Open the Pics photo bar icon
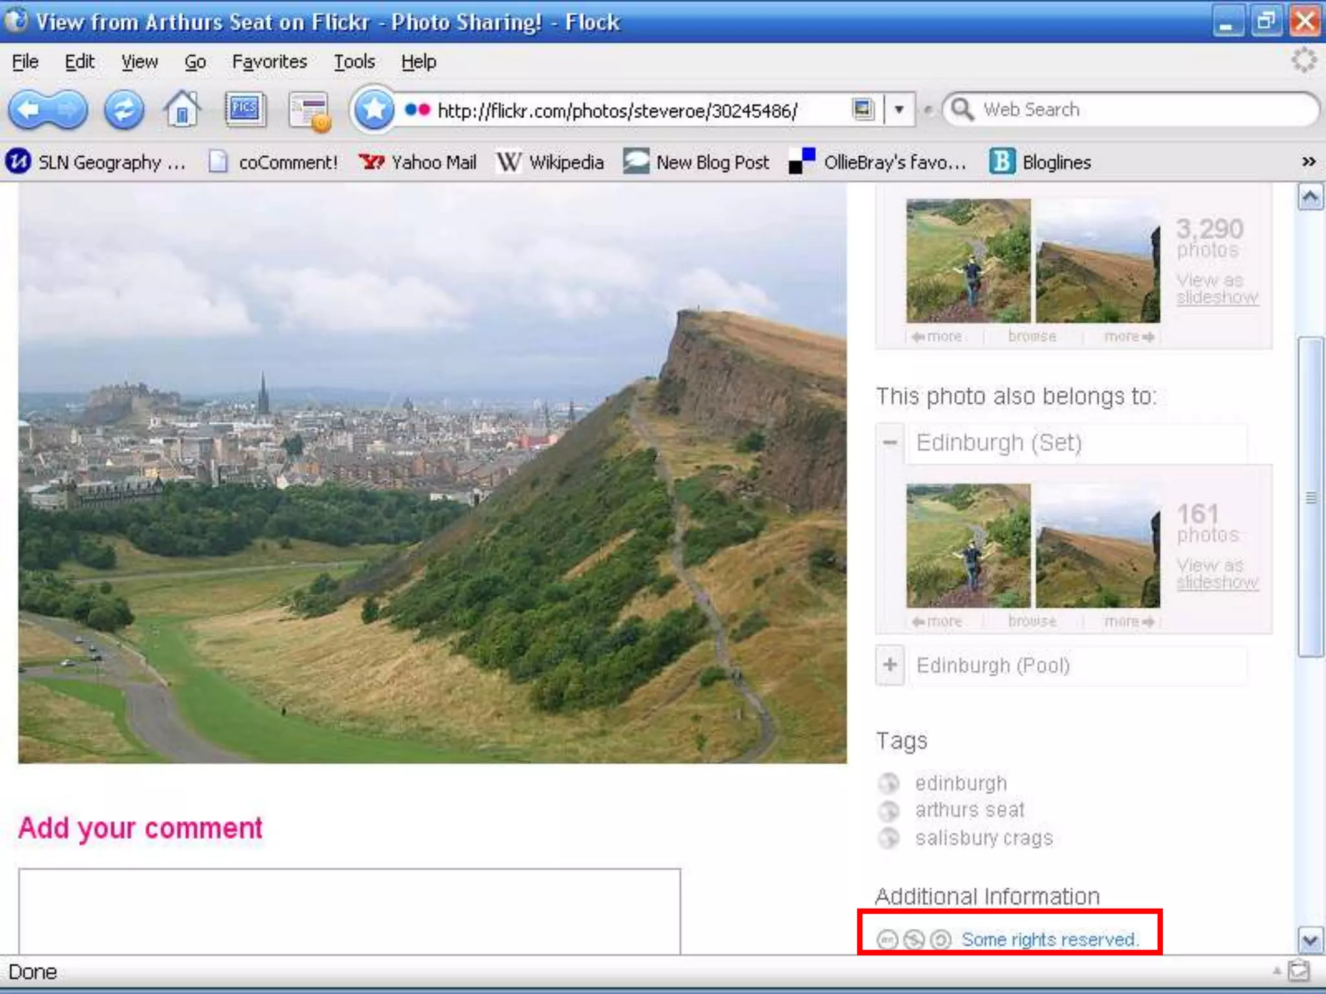This screenshot has width=1326, height=994. [x=244, y=109]
